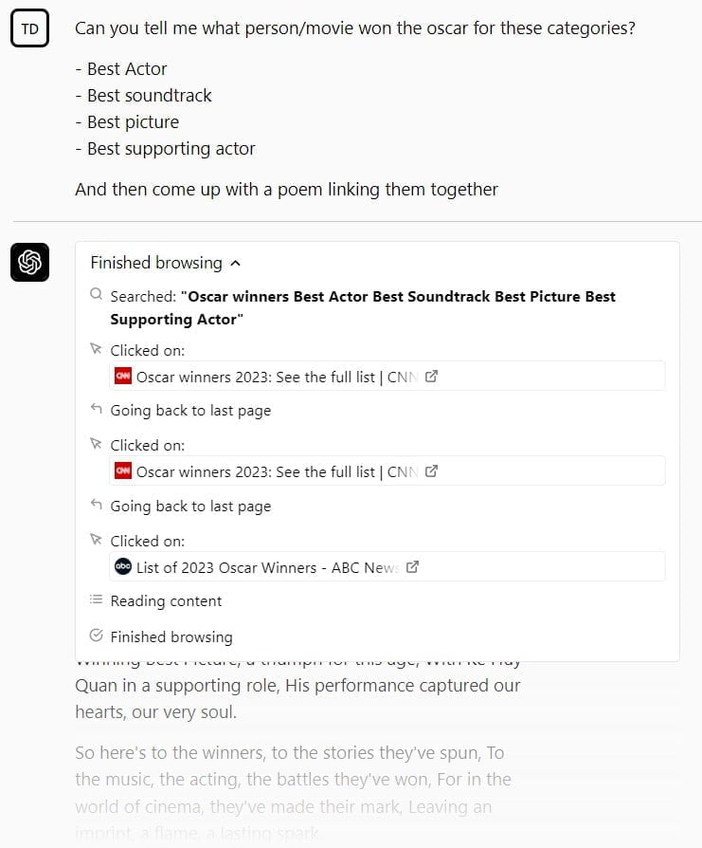702x848 pixels.
Task: Collapse the Finished browsing chevron at top
Action: point(235,264)
